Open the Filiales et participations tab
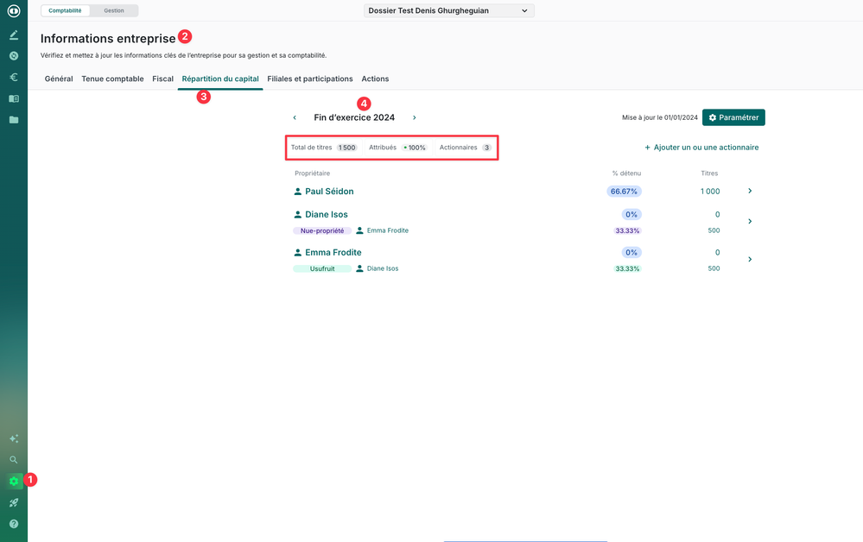This screenshot has width=863, height=542. coord(309,79)
